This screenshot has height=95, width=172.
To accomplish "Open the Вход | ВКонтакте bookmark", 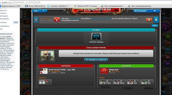I will click(x=35, y=6).
